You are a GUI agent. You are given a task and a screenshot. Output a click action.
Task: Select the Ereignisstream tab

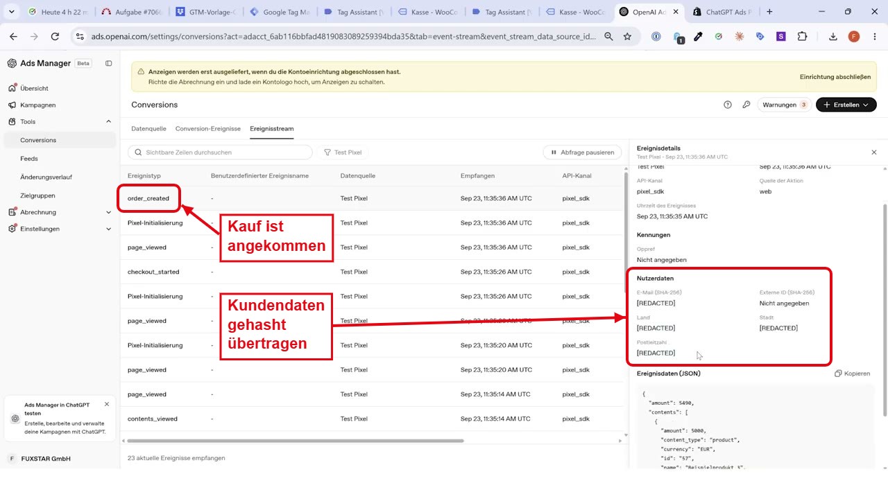click(272, 129)
